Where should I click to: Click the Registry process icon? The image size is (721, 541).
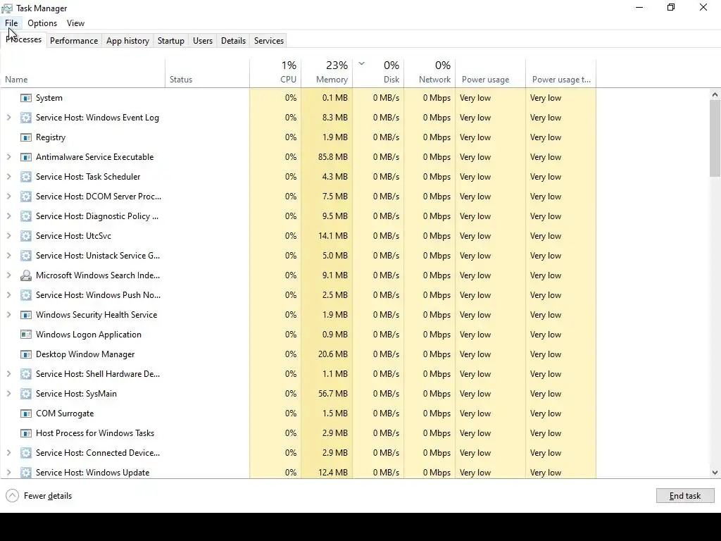[26, 137]
